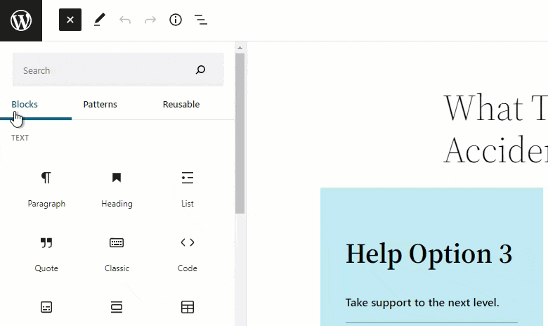The image size is (548, 326).
Task: Click the WordPress logo button
Action: 21,20
